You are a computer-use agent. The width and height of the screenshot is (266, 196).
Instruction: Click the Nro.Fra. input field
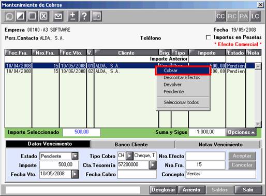[x=205, y=165]
